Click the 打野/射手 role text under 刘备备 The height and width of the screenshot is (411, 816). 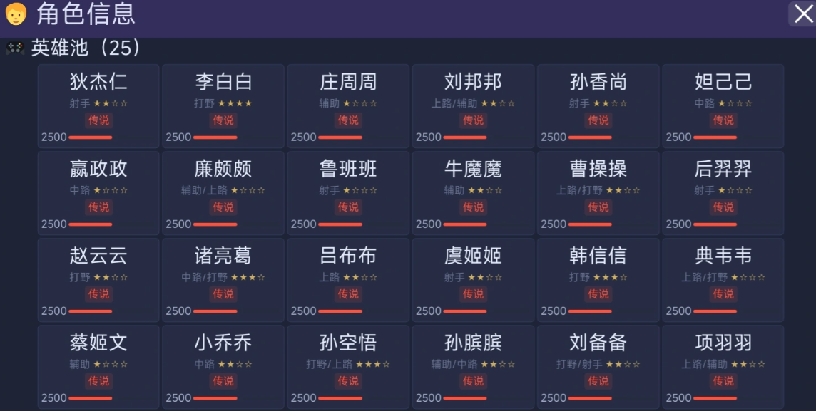tap(579, 364)
